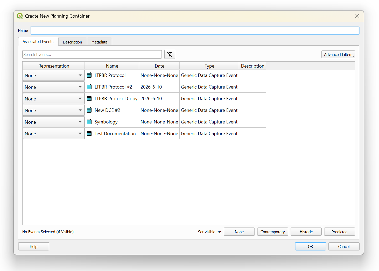Set visible events to Contemporary
The image size is (379, 271).
(273, 232)
